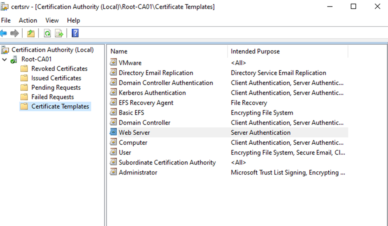
Task: Click the Back arrow toolbar icon
Action: (4, 33)
